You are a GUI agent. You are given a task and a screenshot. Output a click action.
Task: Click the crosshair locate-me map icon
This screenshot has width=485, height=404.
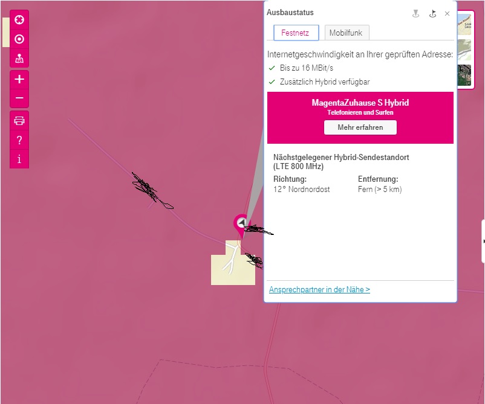click(x=19, y=20)
